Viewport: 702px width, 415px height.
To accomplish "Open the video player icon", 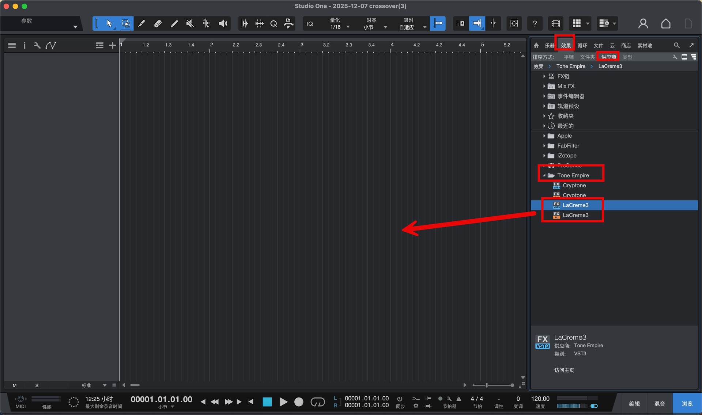I will coord(555,24).
